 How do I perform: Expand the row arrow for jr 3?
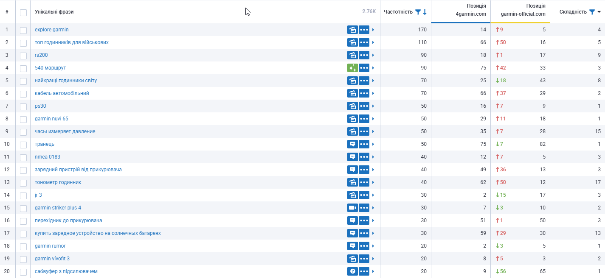coord(373,195)
